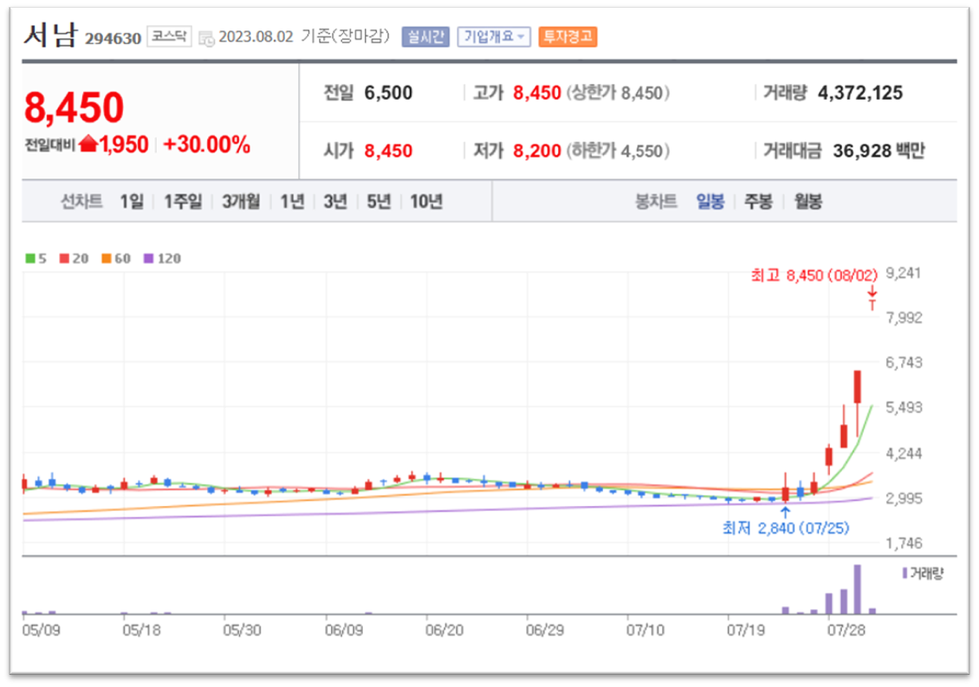Select the 1년 line chart tab

292,201
